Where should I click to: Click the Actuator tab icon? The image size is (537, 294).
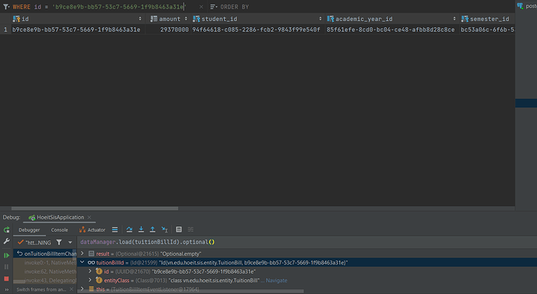82,229
